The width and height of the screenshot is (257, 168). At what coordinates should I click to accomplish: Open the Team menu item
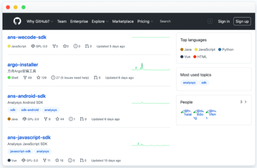[x=62, y=21]
